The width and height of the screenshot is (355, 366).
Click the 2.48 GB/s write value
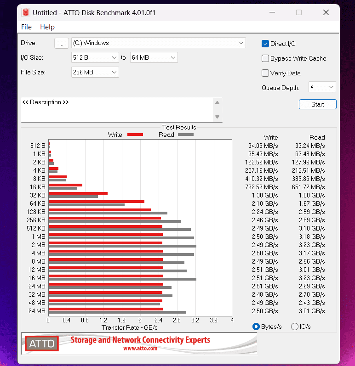[x=265, y=294]
